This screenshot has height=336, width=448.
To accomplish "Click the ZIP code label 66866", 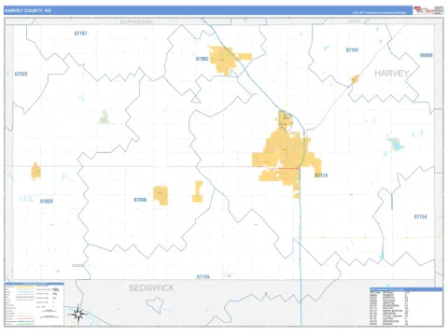I will (427, 55).
